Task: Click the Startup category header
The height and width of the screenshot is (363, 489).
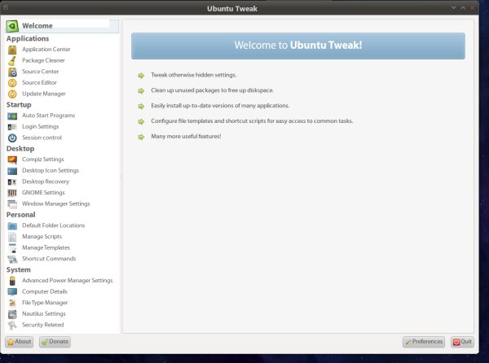Action: [x=19, y=105]
